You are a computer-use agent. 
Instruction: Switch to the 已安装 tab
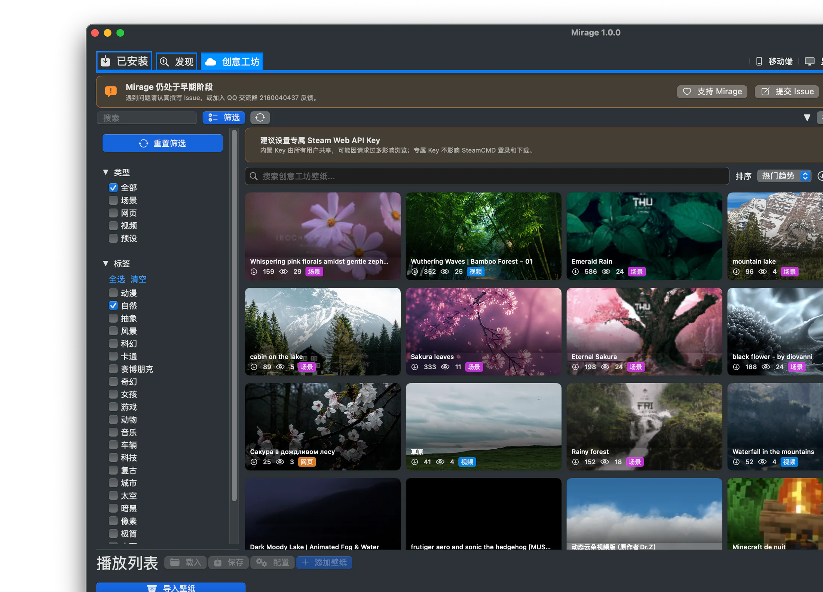point(124,61)
